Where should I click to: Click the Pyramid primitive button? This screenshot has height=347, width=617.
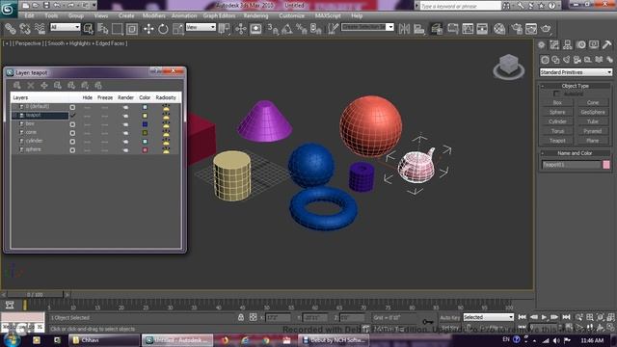593,131
